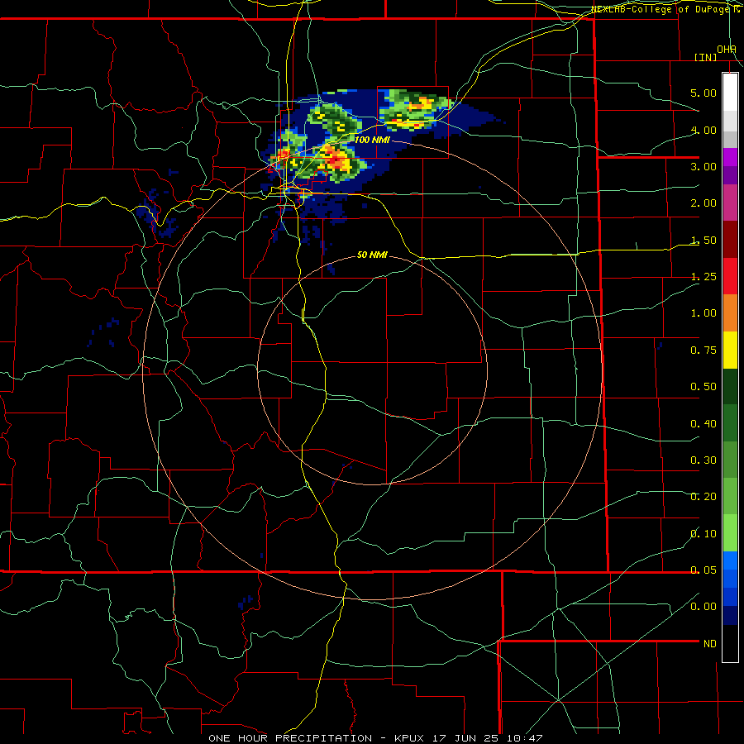This screenshot has width=744, height=744.
Task: Select the 1.25 legend value
Action: coord(703,277)
